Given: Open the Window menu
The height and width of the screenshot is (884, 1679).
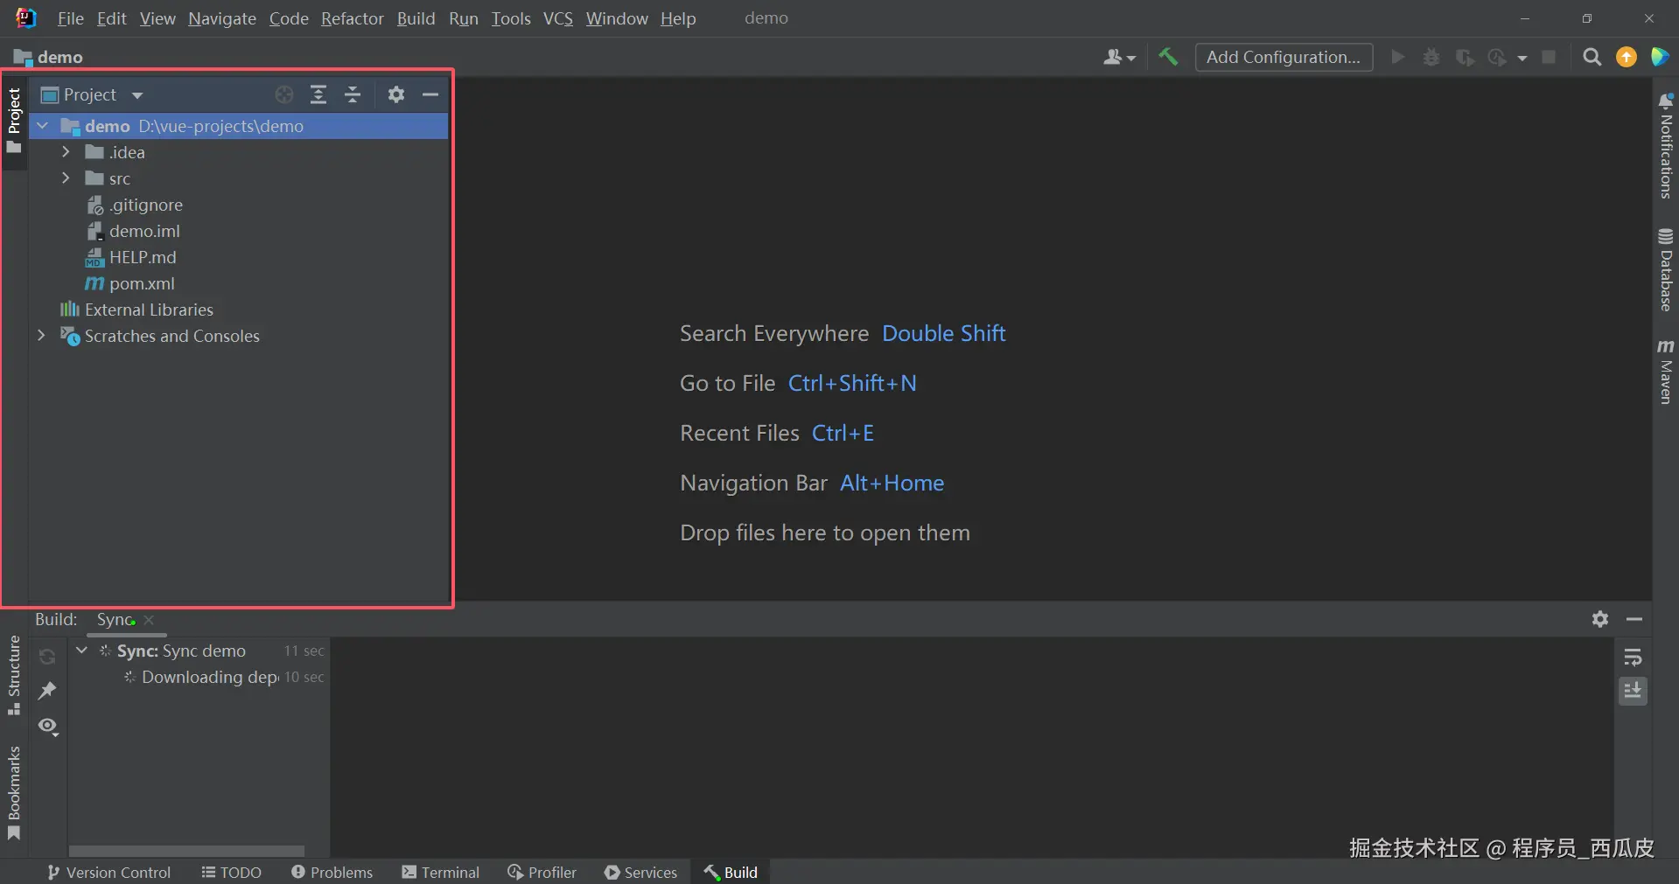Looking at the screenshot, I should [617, 18].
